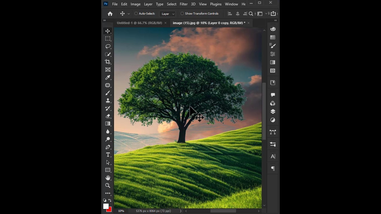This screenshot has width=381, height=214.
Task: Open the Window menu
Action: pos(232,4)
